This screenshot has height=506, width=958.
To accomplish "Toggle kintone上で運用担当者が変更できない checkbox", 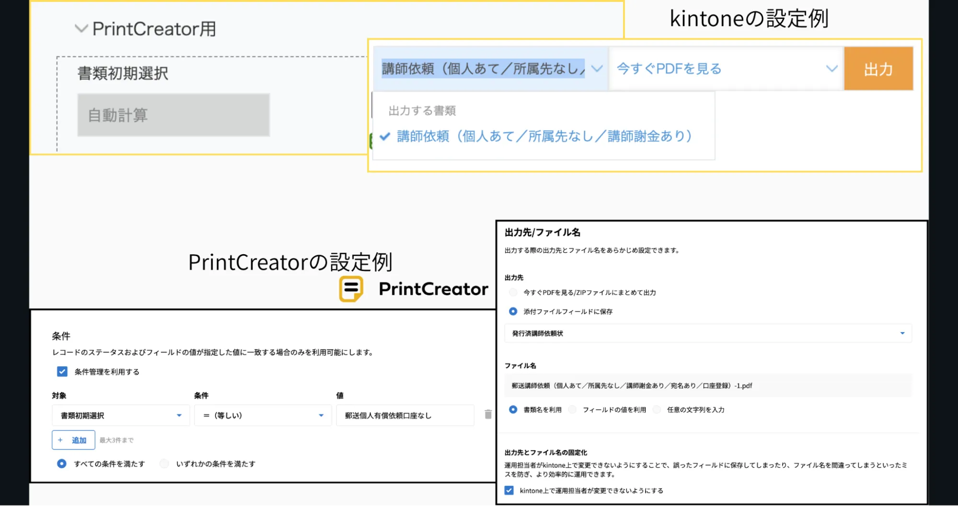I will tap(509, 491).
